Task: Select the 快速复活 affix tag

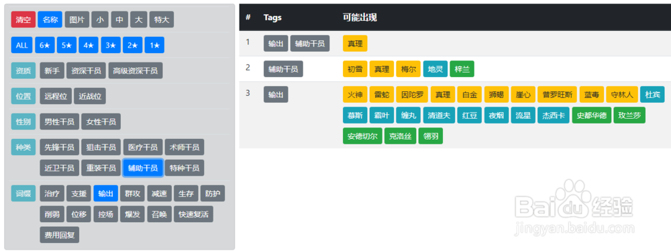Action: [x=193, y=214]
